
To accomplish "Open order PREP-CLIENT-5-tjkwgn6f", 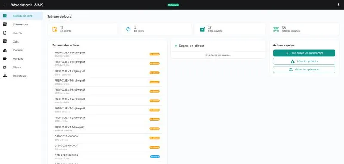I will (x=107, y=91).
